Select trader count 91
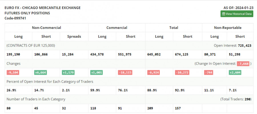 [x=120, y=108]
